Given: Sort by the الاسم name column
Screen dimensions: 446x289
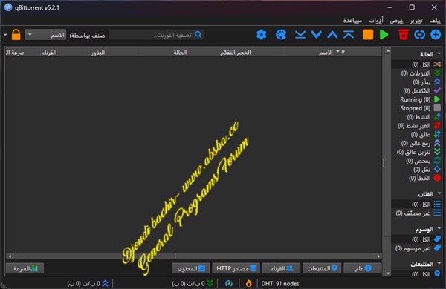Looking at the screenshot, I should tap(326, 53).
